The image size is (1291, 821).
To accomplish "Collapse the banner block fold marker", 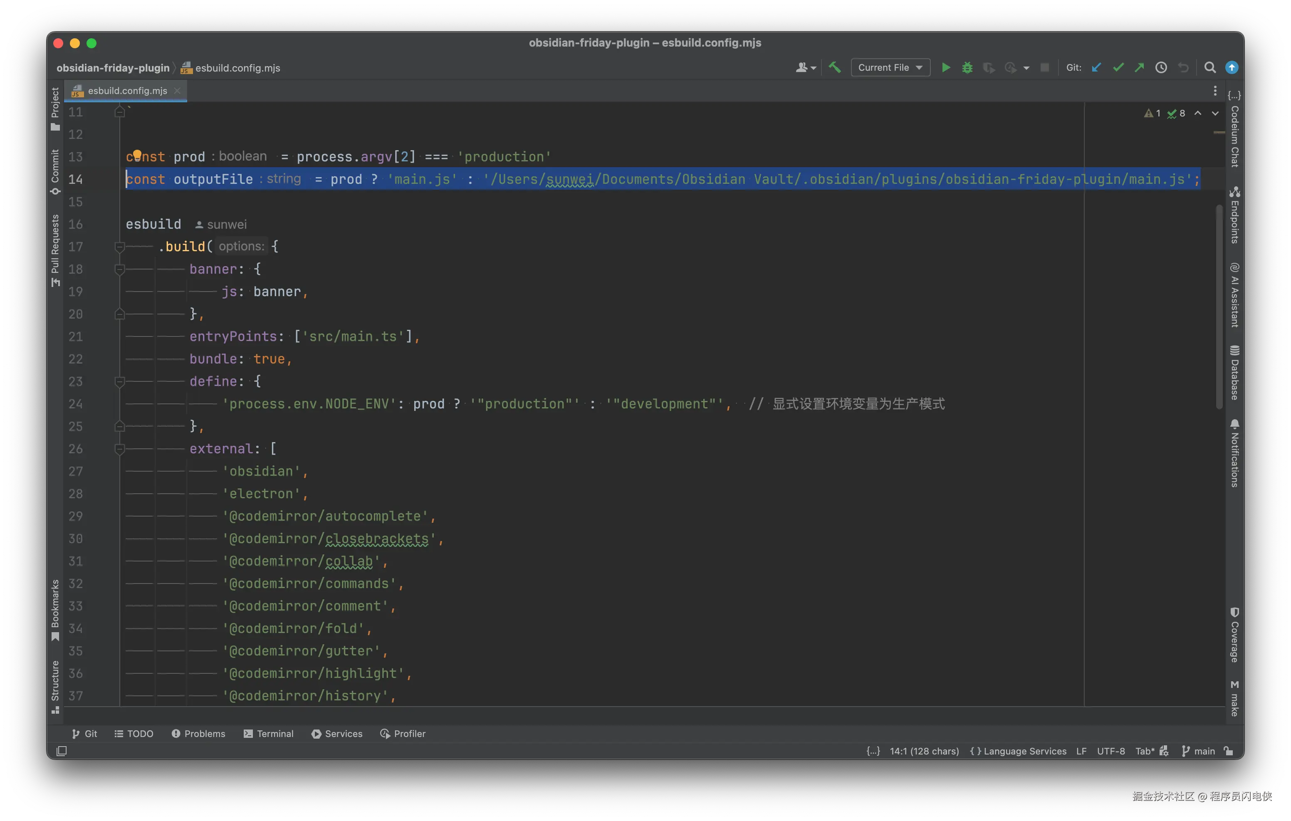I will point(119,269).
